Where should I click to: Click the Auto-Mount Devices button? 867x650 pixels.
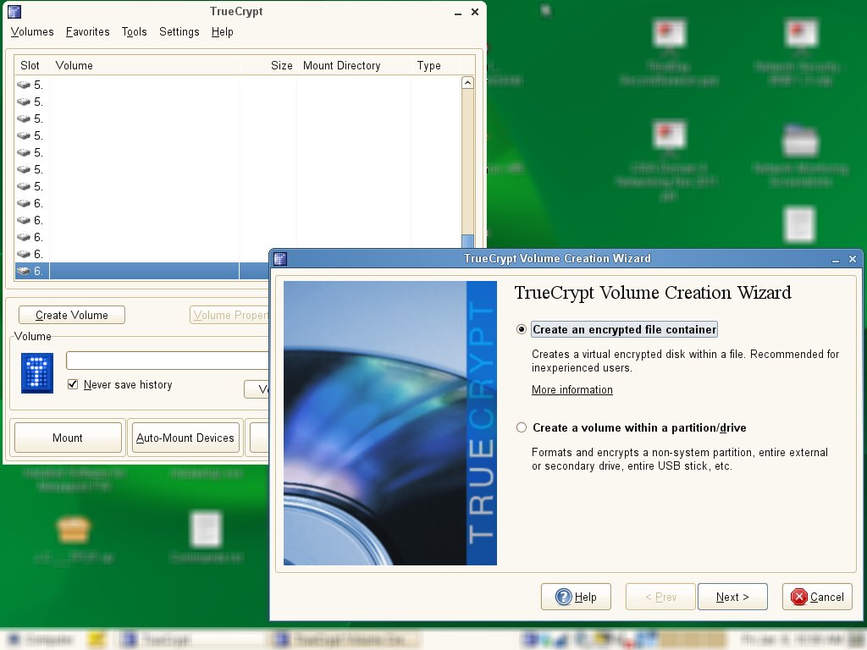click(185, 438)
